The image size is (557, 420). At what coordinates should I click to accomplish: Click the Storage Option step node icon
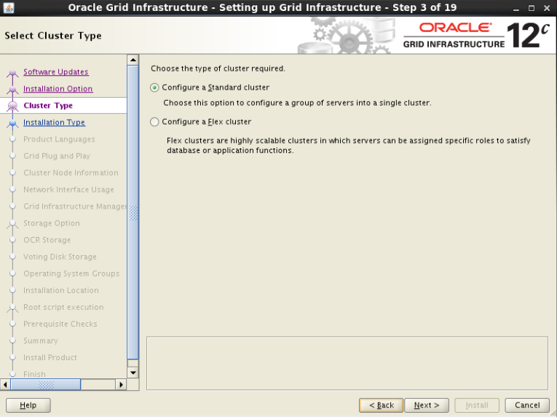coord(13,224)
